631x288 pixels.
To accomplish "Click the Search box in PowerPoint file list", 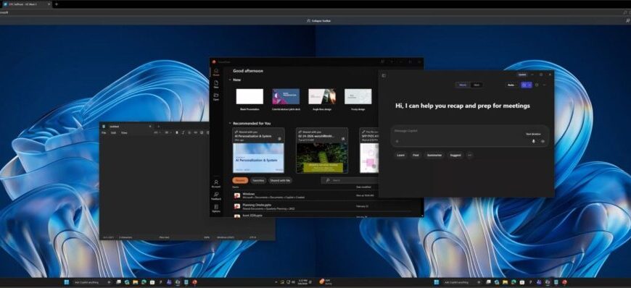I will [x=350, y=180].
